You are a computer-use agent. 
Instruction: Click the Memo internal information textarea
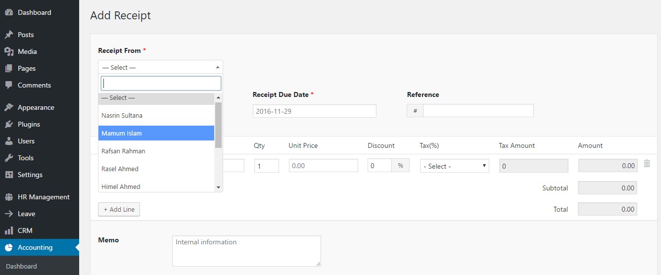(x=246, y=251)
